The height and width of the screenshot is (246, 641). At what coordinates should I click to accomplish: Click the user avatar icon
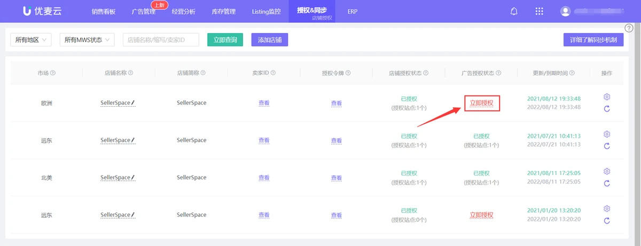pyautogui.click(x=566, y=11)
